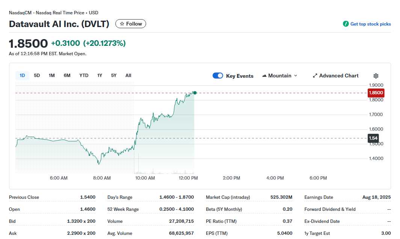
Task: Toggle the Key Events switch off
Action: [217, 76]
